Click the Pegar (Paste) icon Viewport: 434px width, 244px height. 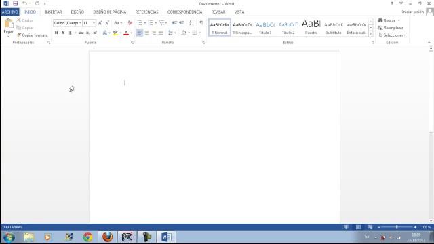coord(9,24)
